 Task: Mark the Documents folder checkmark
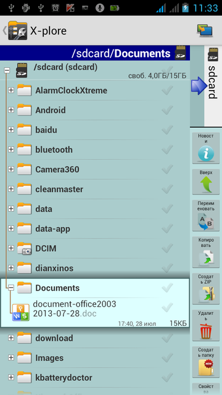167,288
